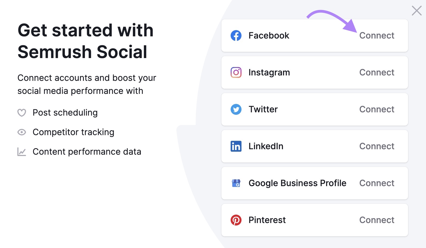Click the Twitter bird icon
The width and height of the screenshot is (426, 248).
click(x=236, y=109)
